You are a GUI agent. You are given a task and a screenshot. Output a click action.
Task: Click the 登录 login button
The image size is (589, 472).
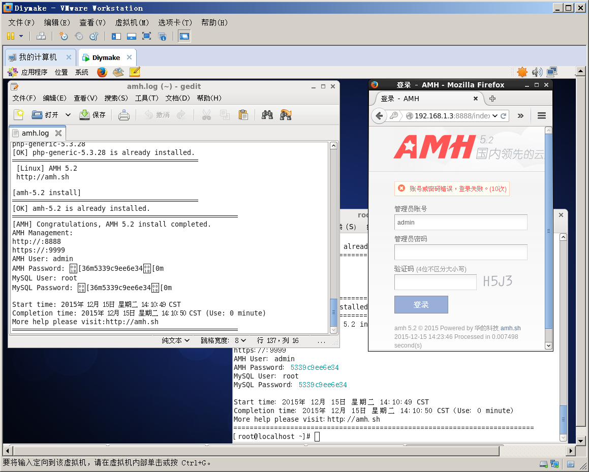421,305
